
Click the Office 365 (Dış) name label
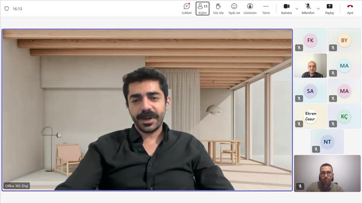17,186
